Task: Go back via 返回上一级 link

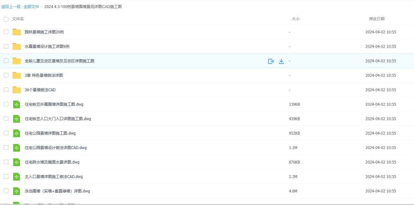Action: point(11,6)
